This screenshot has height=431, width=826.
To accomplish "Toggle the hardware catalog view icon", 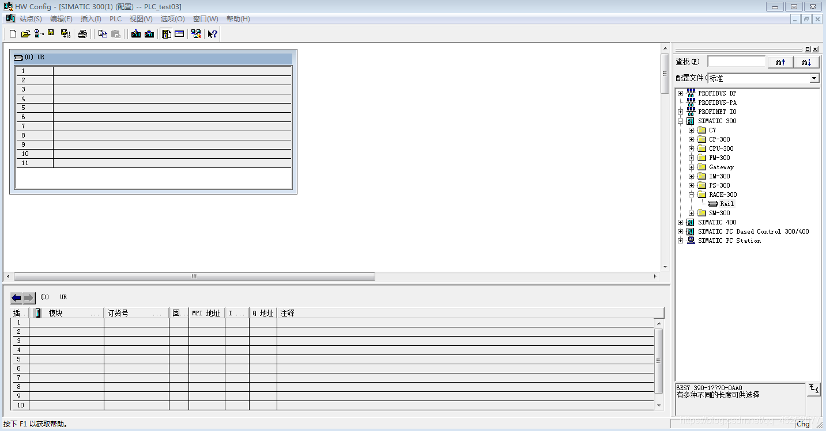I will (x=167, y=34).
